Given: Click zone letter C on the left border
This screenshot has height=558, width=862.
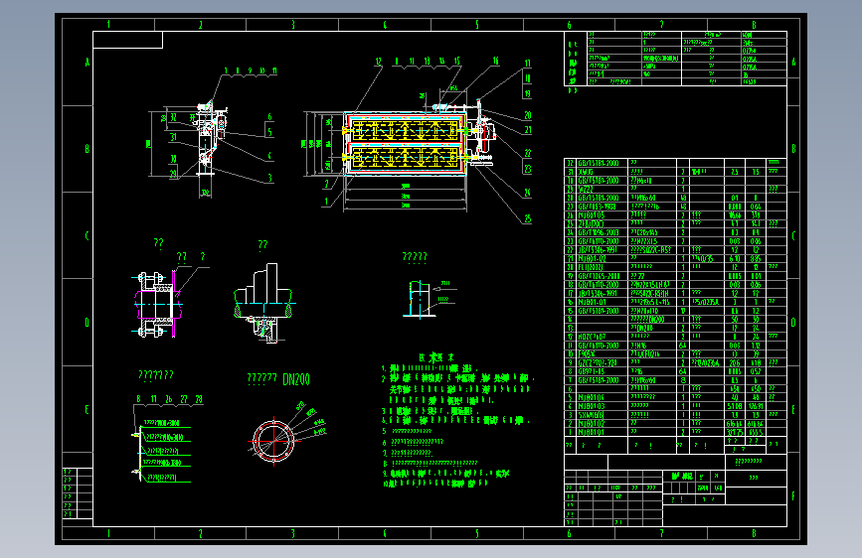Looking at the screenshot, I should point(86,235).
